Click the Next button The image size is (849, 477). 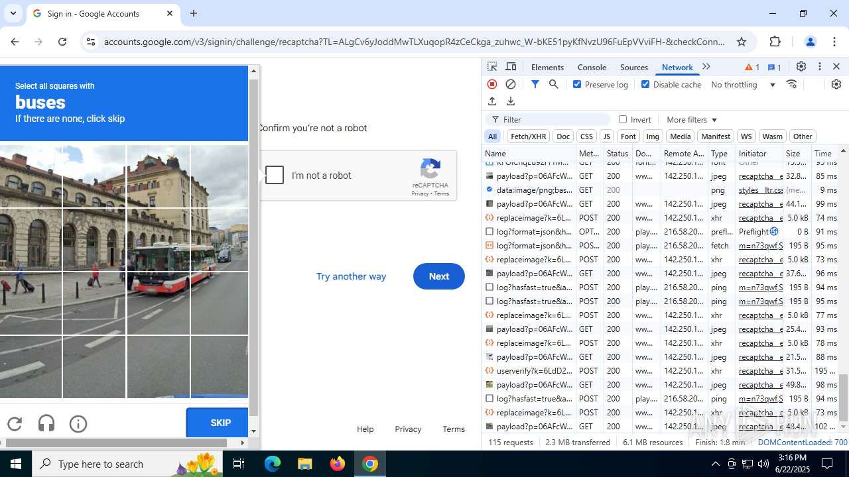[438, 276]
